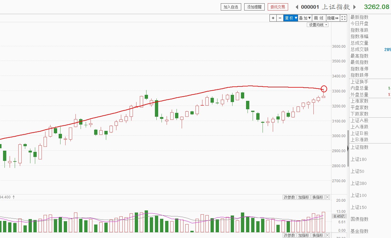Click the 总成交量 row label
The height and width of the screenshot is (238, 391).
point(359,43)
